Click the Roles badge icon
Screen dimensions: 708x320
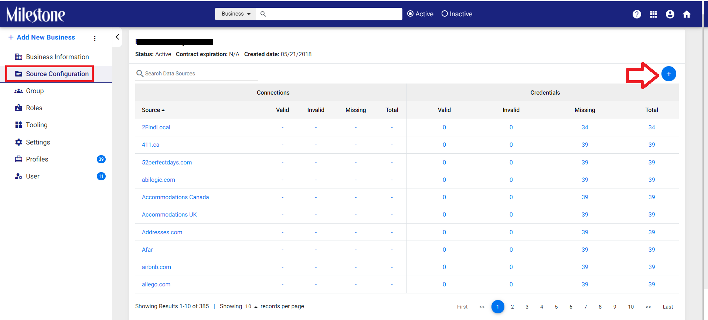click(18, 108)
